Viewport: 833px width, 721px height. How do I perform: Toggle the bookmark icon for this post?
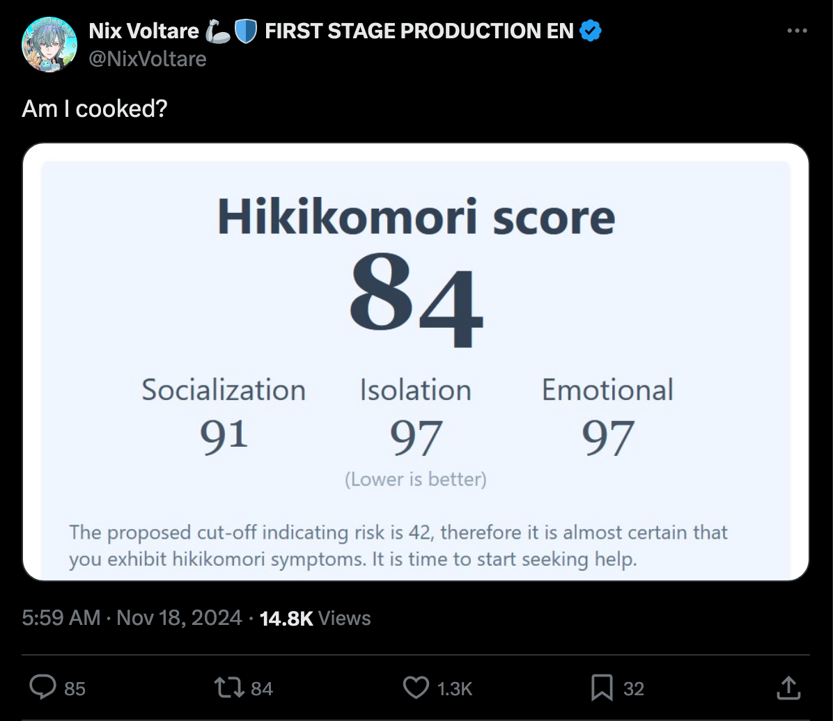pyautogui.click(x=601, y=688)
